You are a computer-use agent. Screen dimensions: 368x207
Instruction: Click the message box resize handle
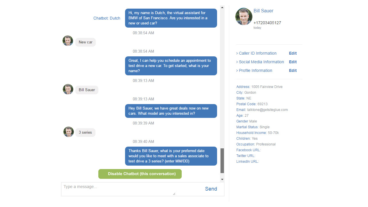pos(174,194)
